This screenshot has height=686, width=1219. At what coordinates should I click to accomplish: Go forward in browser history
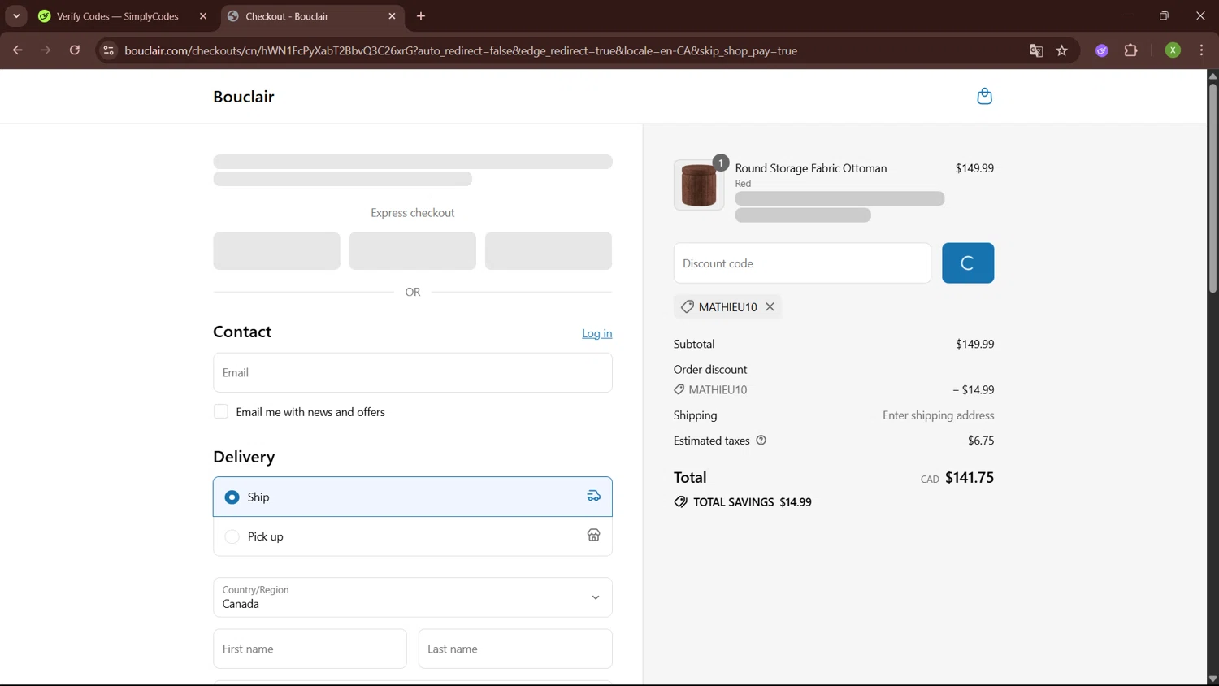(46, 50)
